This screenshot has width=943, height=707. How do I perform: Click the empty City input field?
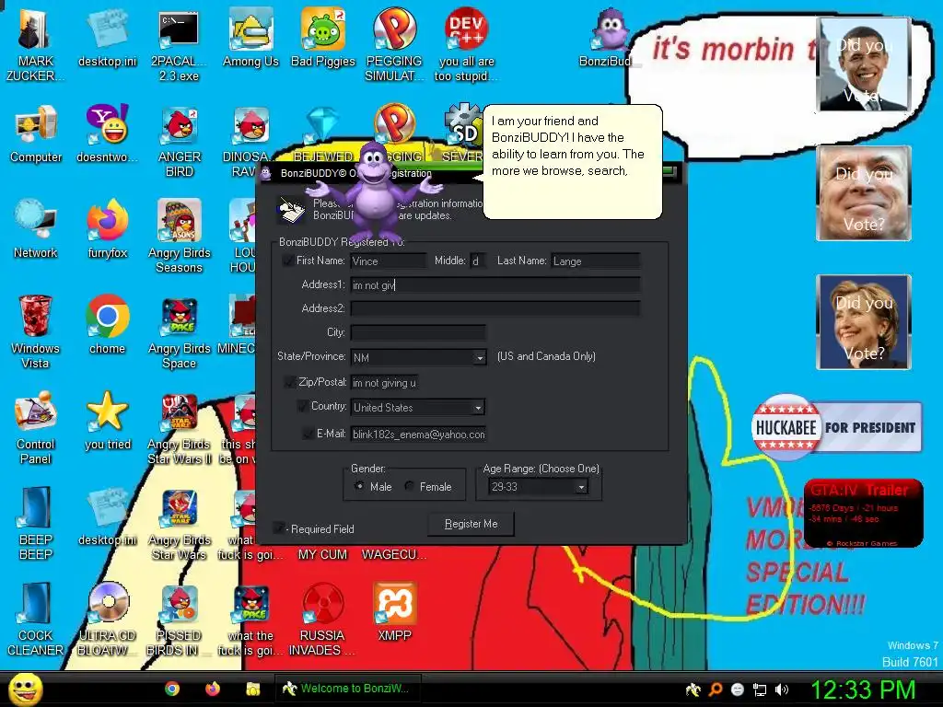pyautogui.click(x=418, y=332)
